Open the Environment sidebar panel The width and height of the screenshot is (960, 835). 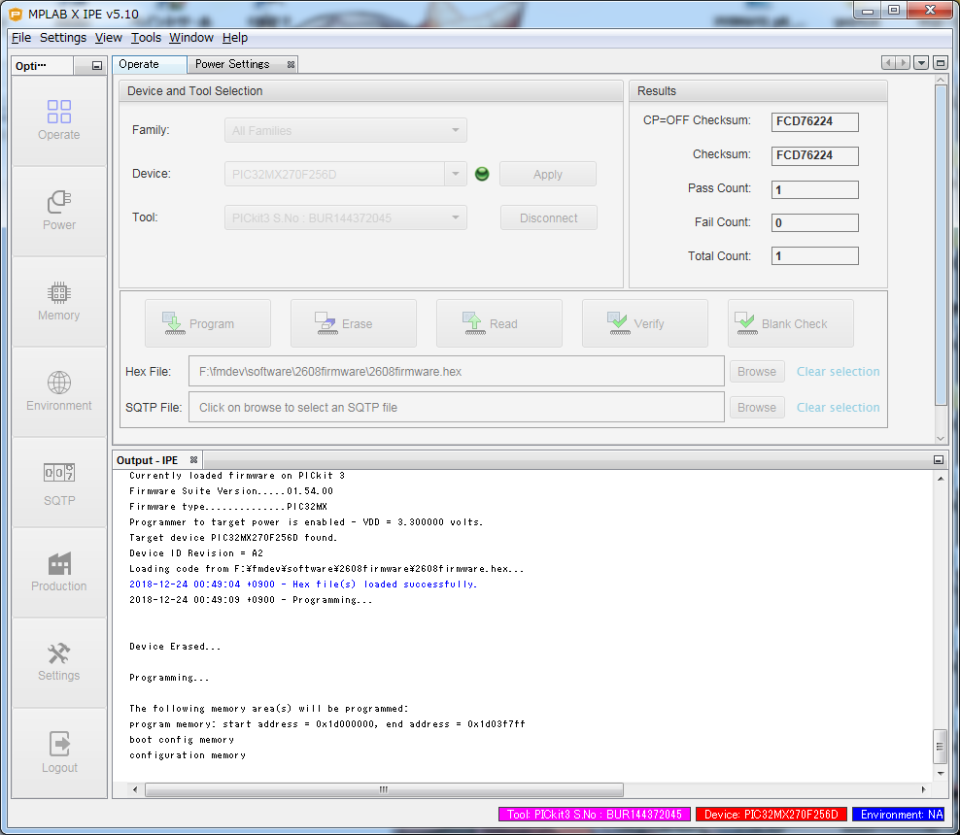[x=59, y=391]
